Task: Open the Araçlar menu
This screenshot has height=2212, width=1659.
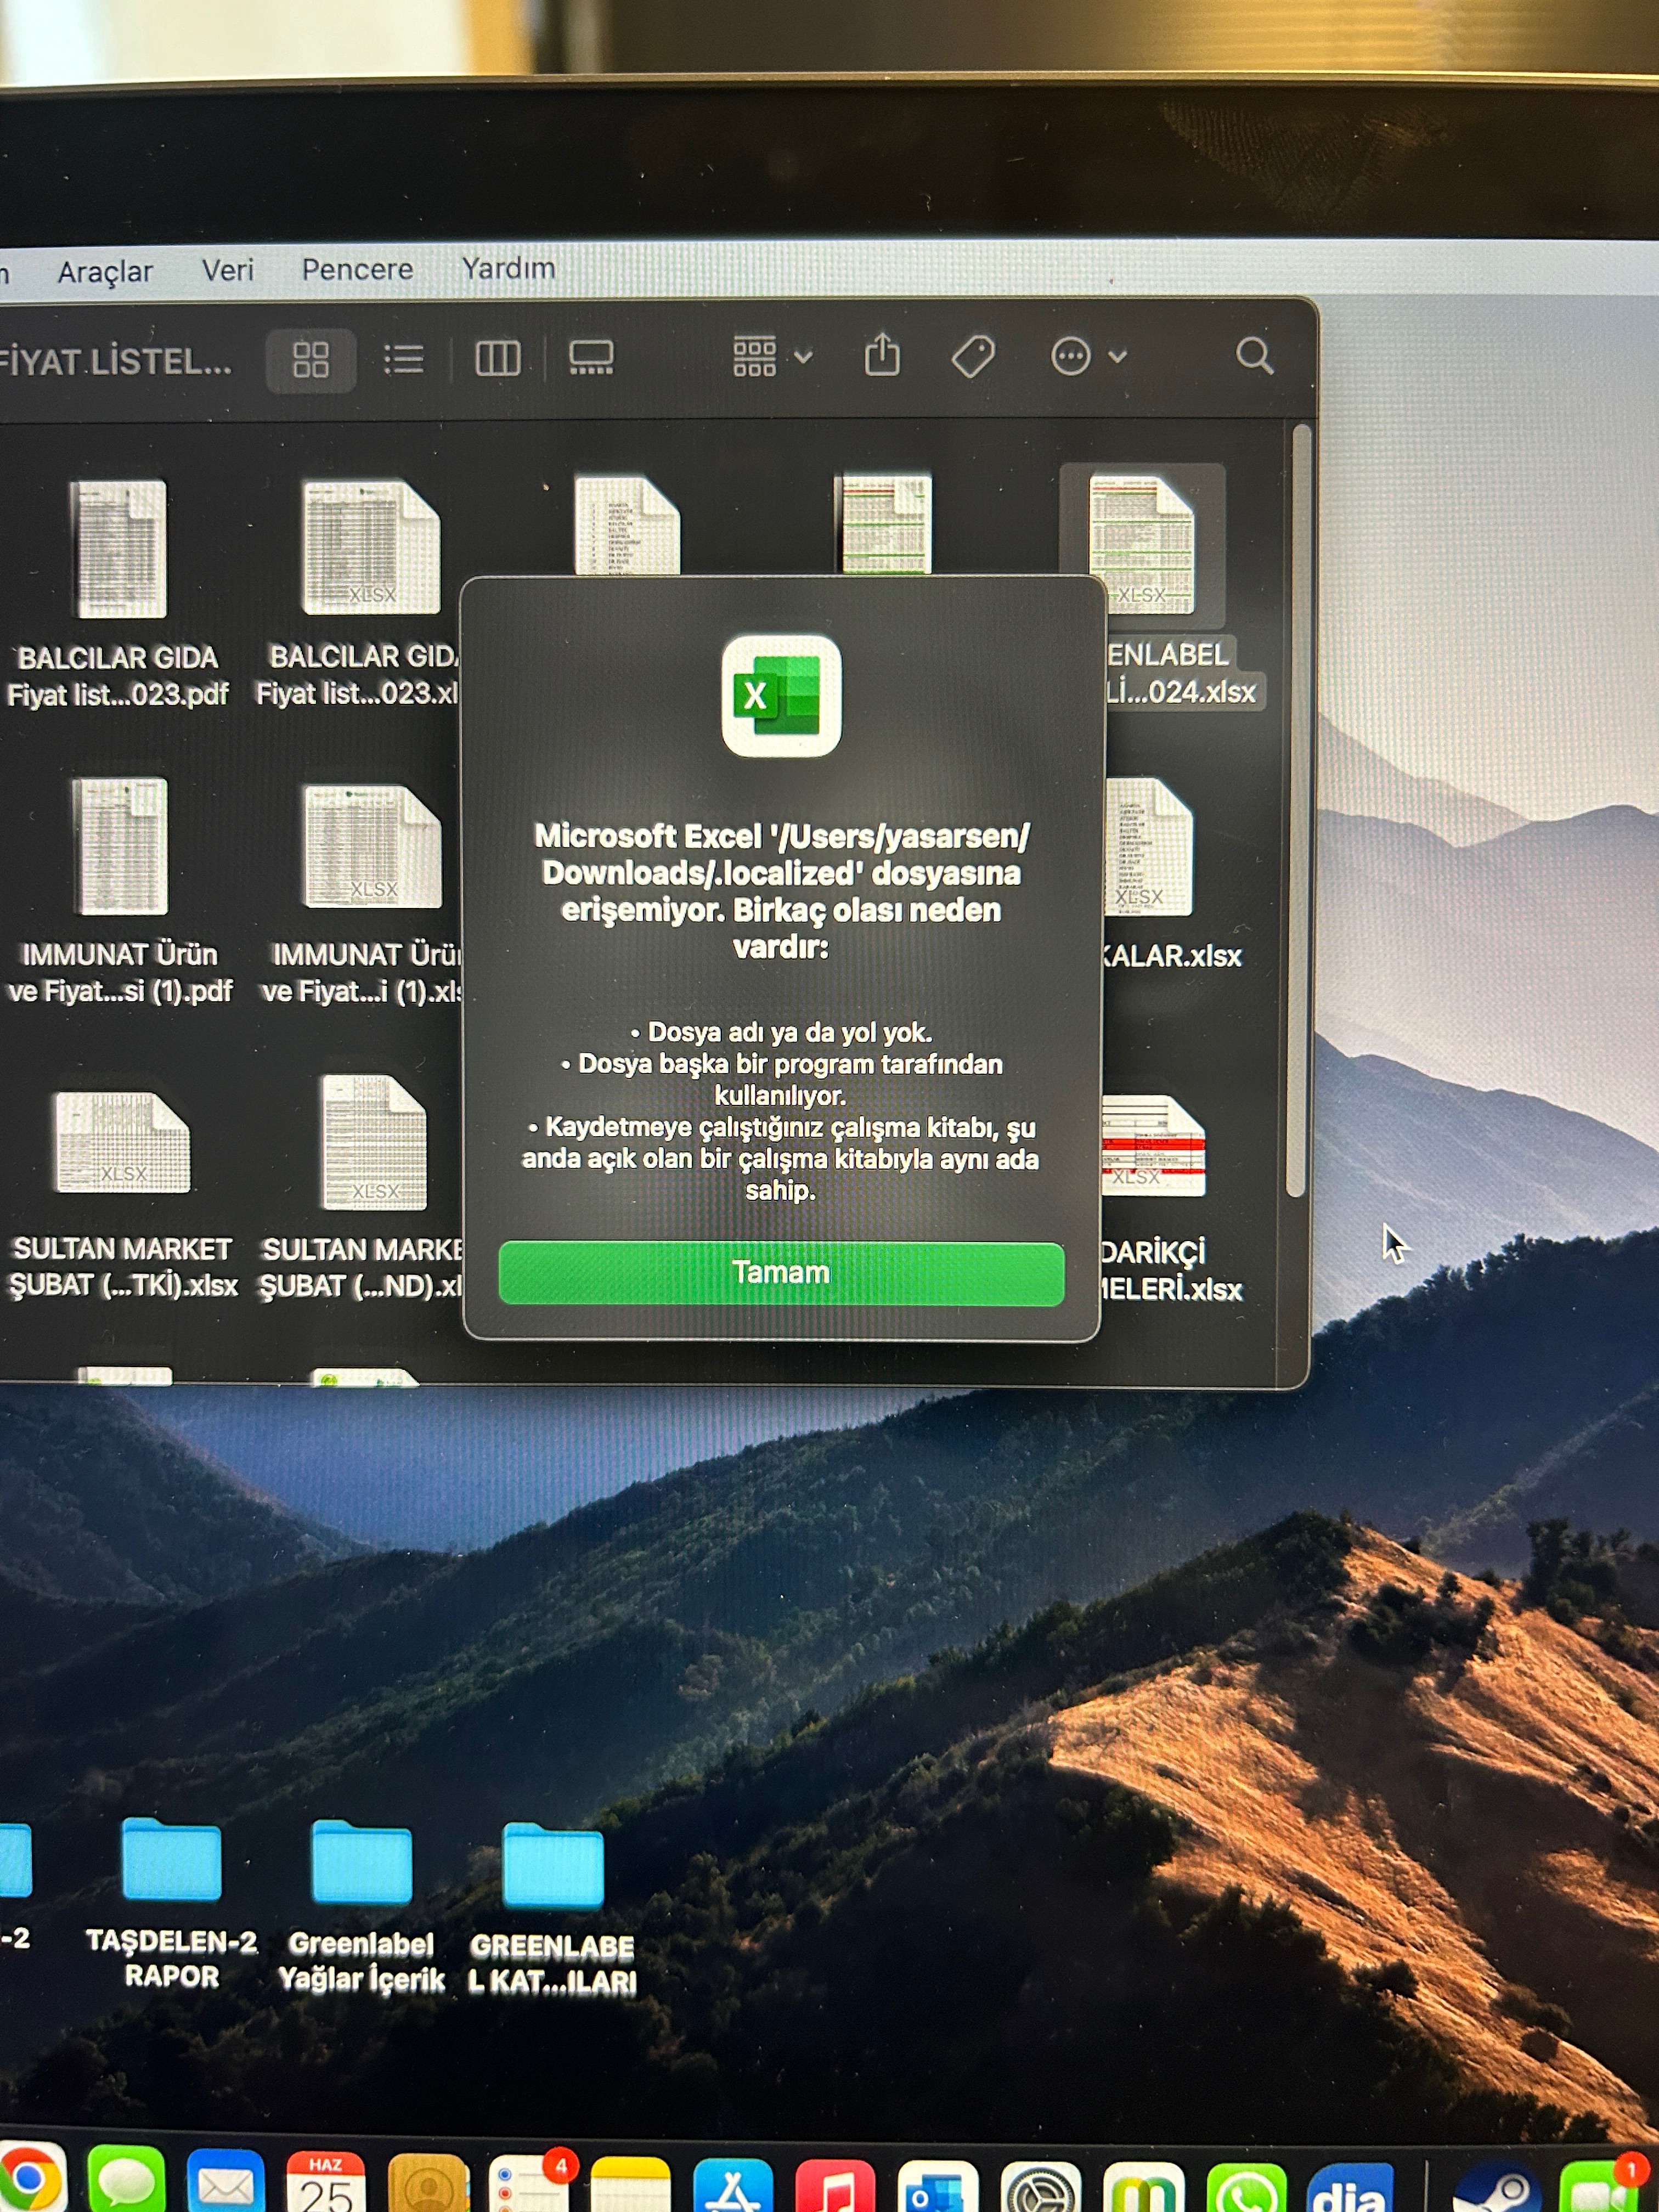Action: pyautogui.click(x=105, y=272)
